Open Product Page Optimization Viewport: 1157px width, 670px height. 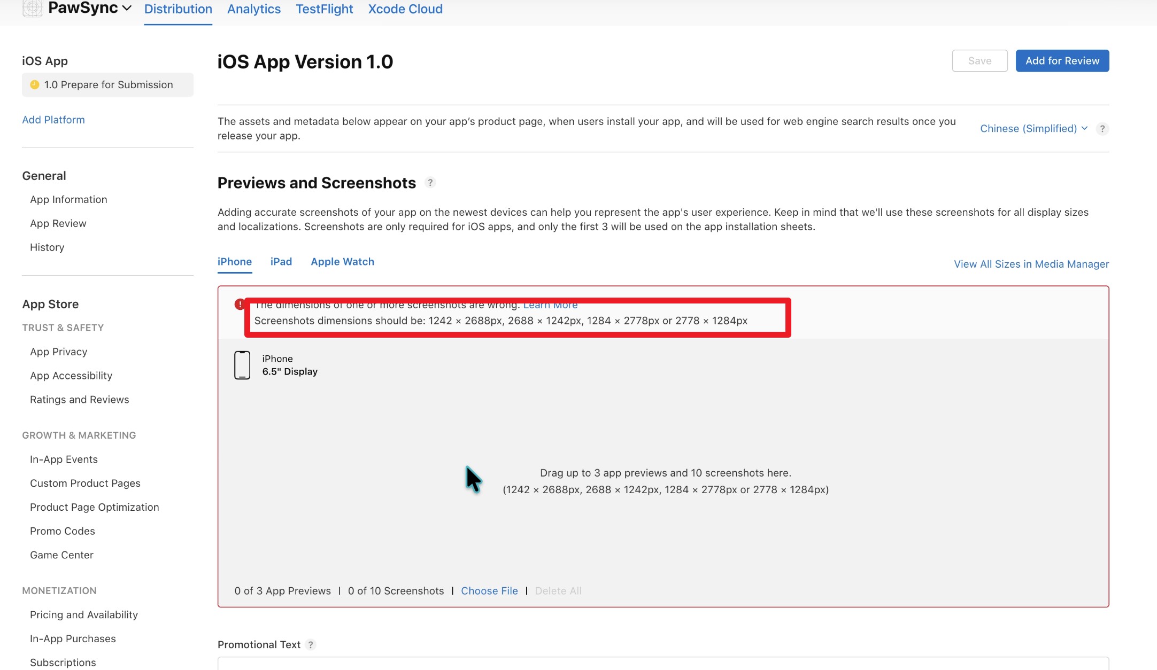coord(95,507)
